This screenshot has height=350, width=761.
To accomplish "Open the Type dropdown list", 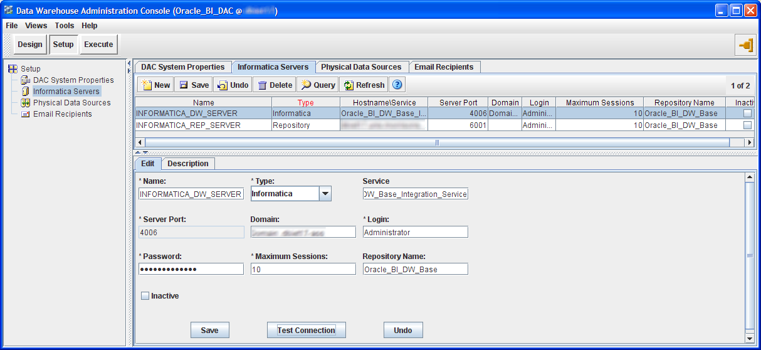I will tap(325, 194).
